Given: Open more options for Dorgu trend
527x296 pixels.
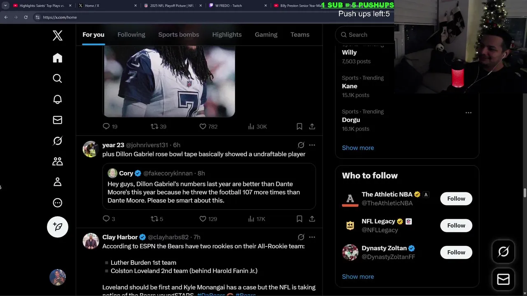Looking at the screenshot, I should (x=468, y=112).
